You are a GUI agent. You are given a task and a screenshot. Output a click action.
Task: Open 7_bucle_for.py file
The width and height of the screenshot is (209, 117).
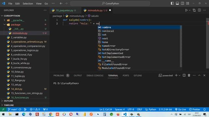click(25, 59)
